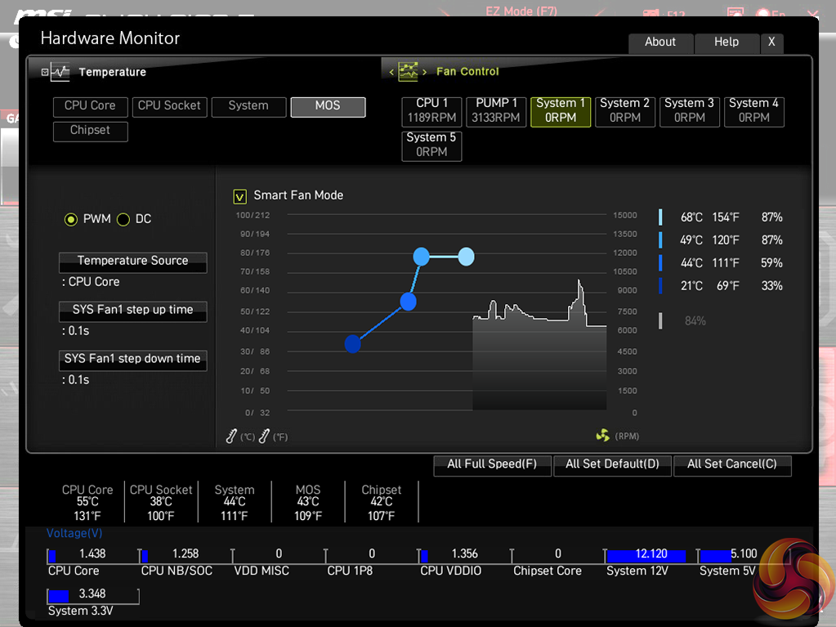The width and height of the screenshot is (836, 627).
Task: Click the fan RPM icon below graph
Action: pyautogui.click(x=603, y=436)
